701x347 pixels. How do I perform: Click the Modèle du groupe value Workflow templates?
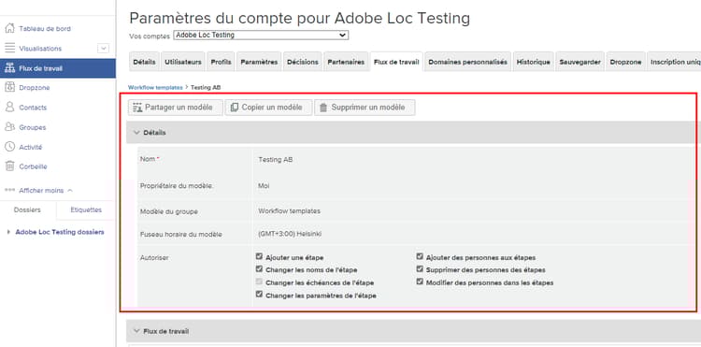pos(289,211)
